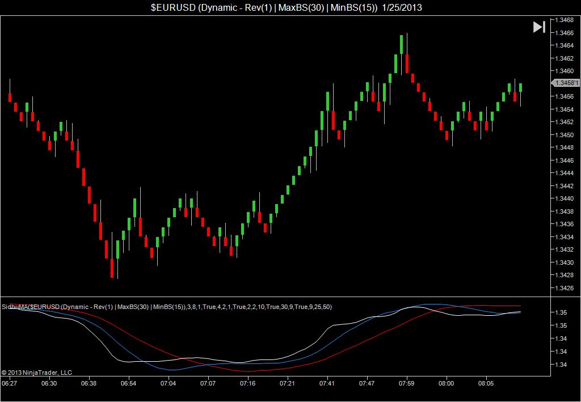Click the 07:04 time axis label
This screenshot has height=402, width=581.
[x=168, y=383]
